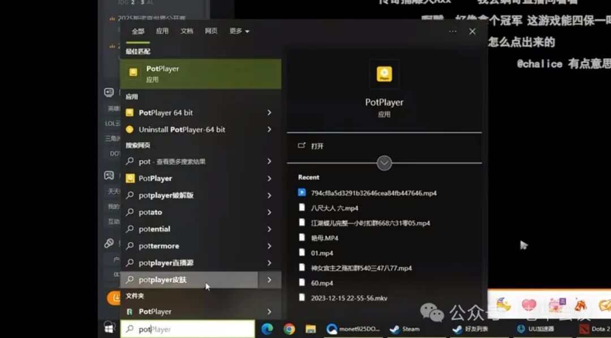This screenshot has width=611, height=338.
Task: Expand the PotPlayer 64 bit result arrow
Action: pyautogui.click(x=269, y=113)
